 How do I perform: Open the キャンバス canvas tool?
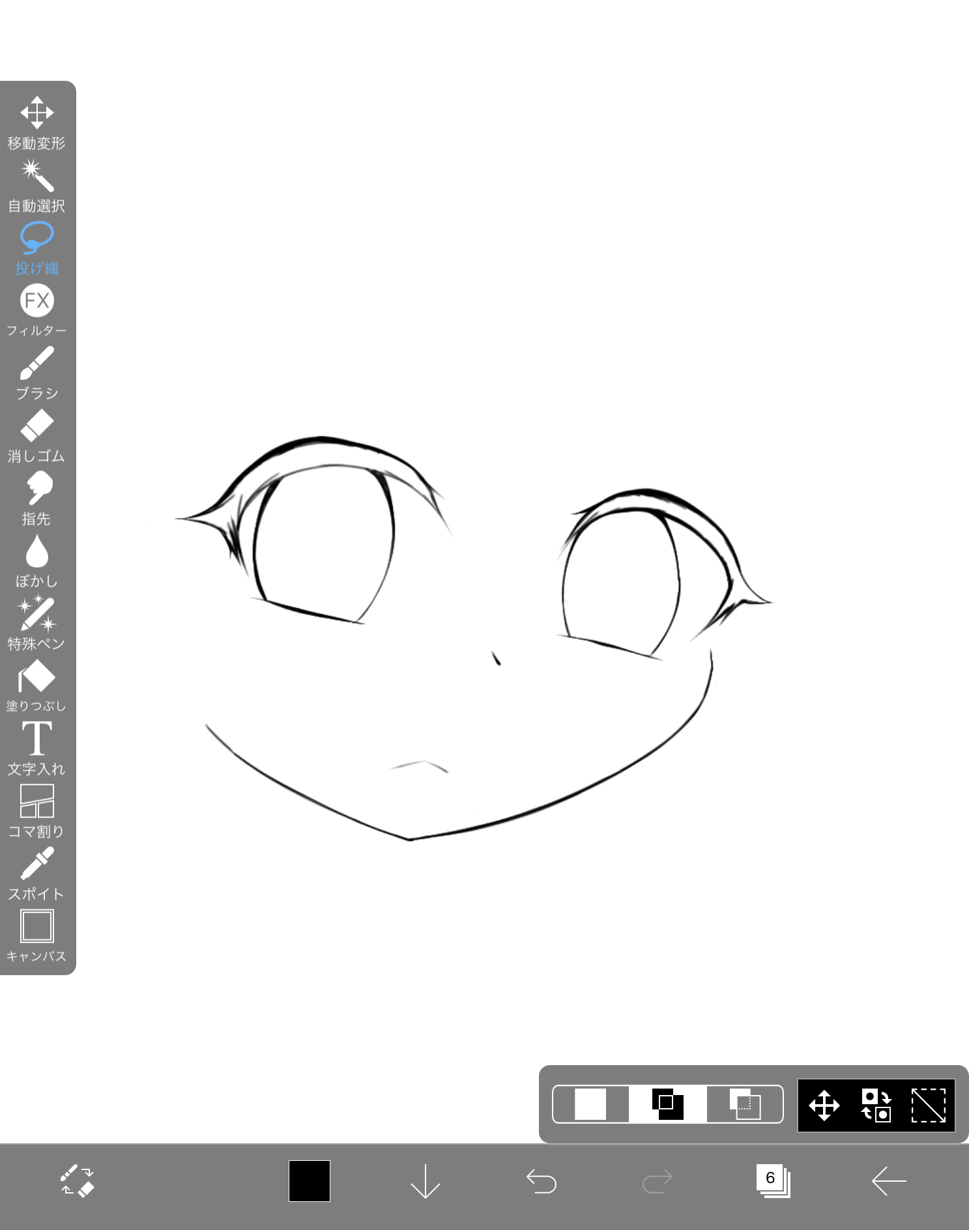tap(36, 937)
